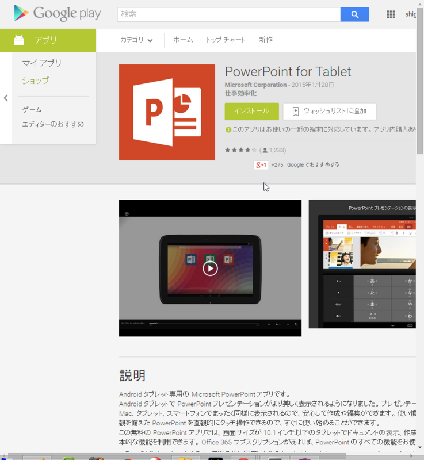Open the 仕事効率化 category link

[x=240, y=93]
